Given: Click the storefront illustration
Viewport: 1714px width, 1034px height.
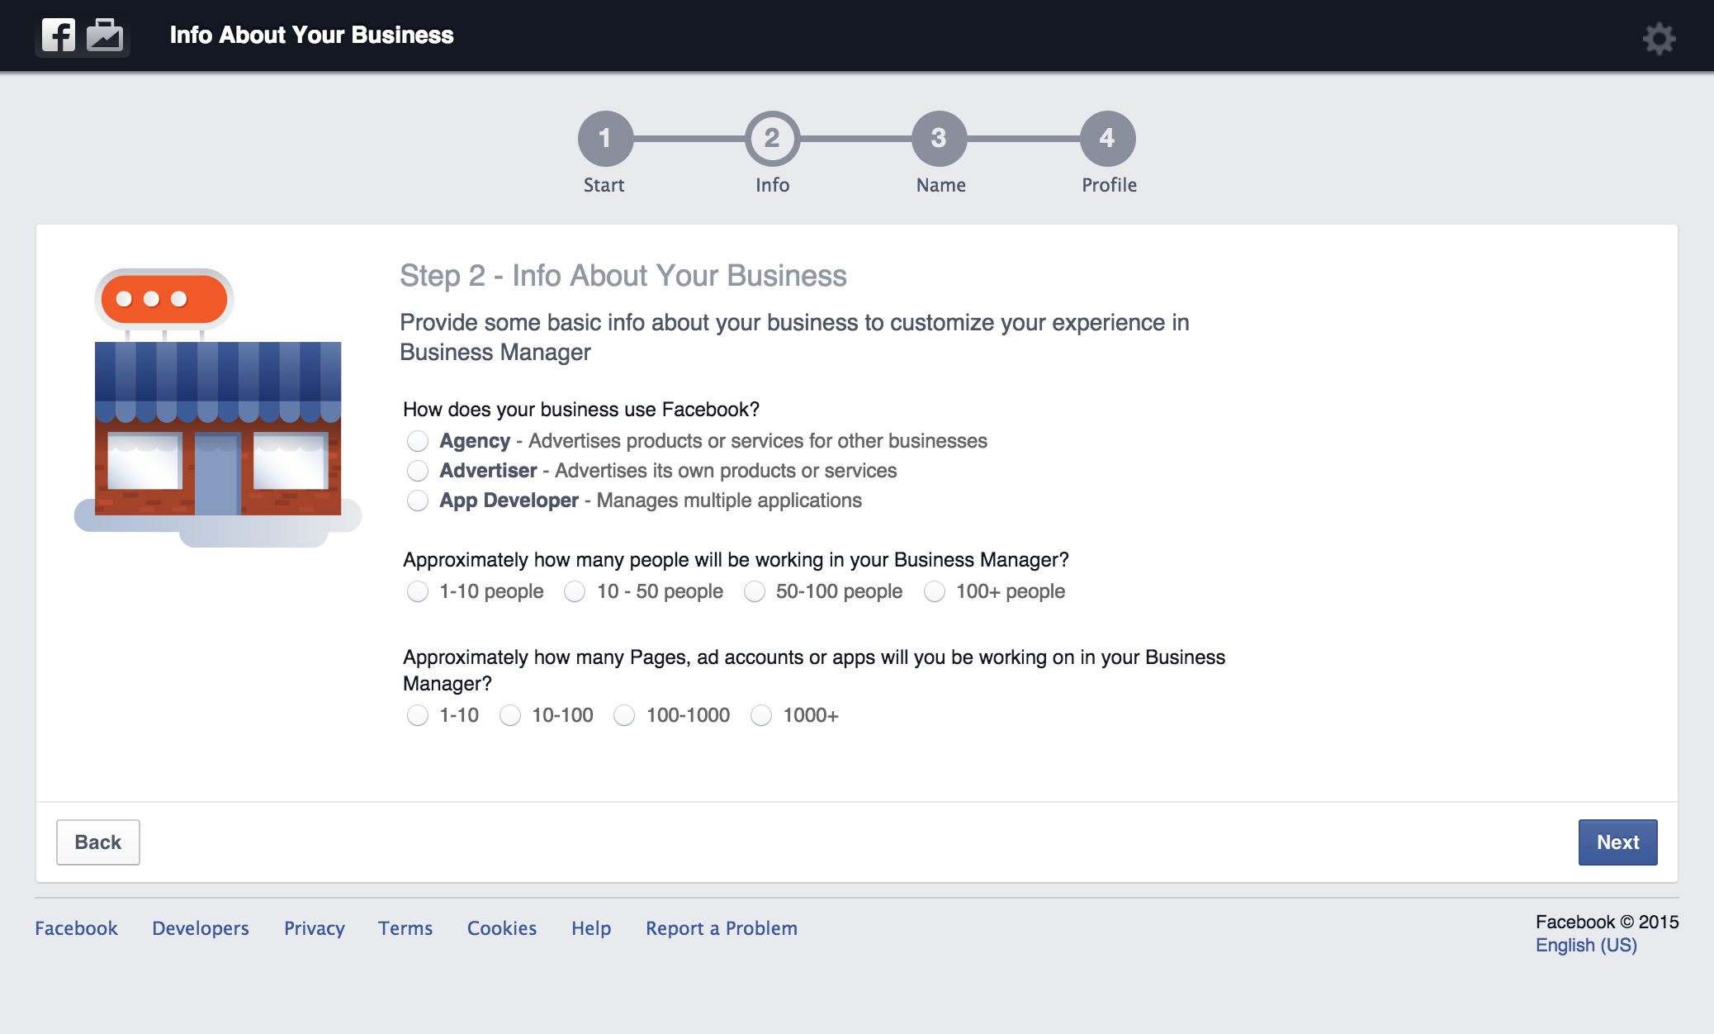Looking at the screenshot, I should [218, 407].
